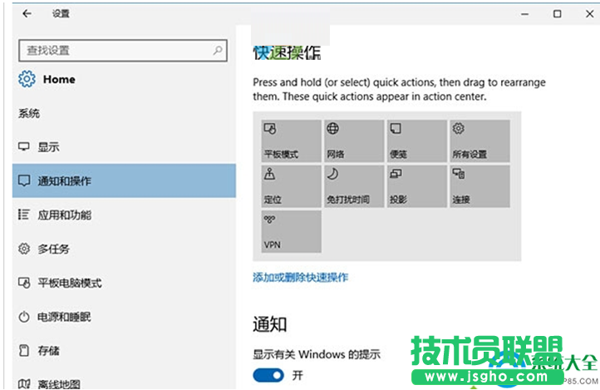This screenshot has width=600, height=390.
Task: Open Apps & features (应用和功能) section
Action: pyautogui.click(x=65, y=215)
